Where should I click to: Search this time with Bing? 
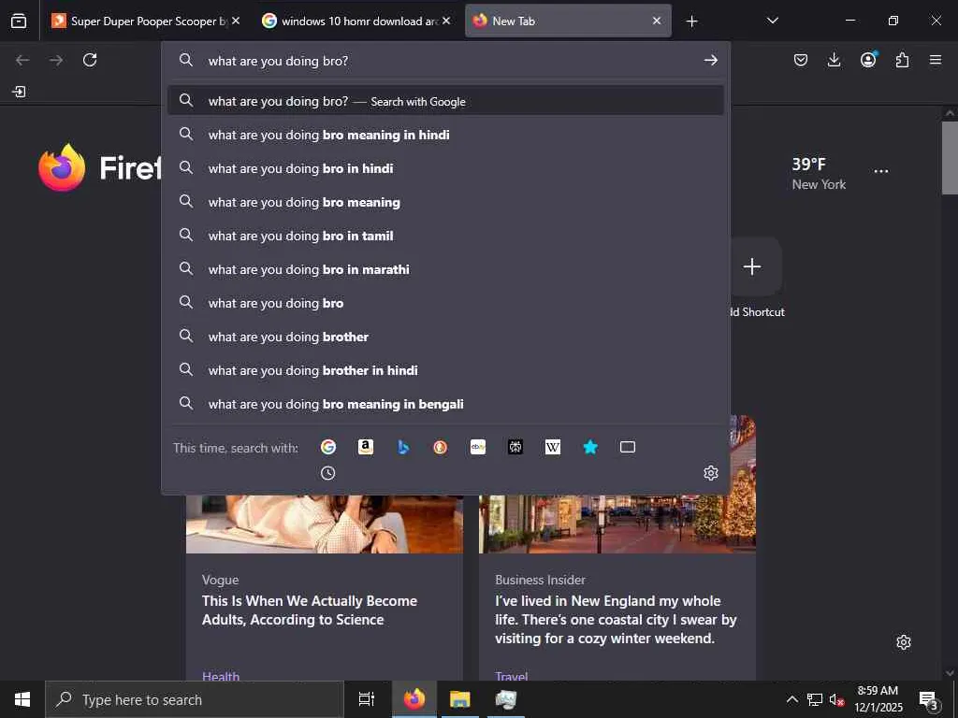pyautogui.click(x=403, y=447)
